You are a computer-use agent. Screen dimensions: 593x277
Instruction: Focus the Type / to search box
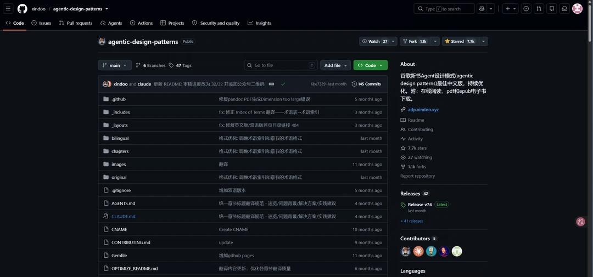tap(444, 9)
